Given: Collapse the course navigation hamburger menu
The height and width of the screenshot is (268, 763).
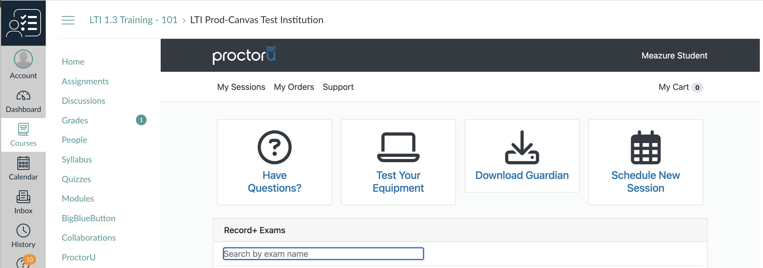Looking at the screenshot, I should 68,20.
